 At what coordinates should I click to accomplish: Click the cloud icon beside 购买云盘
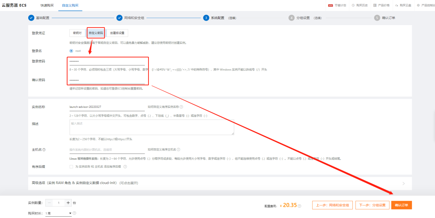[397, 5]
